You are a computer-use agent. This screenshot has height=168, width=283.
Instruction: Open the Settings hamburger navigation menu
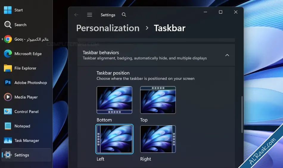click(x=90, y=15)
